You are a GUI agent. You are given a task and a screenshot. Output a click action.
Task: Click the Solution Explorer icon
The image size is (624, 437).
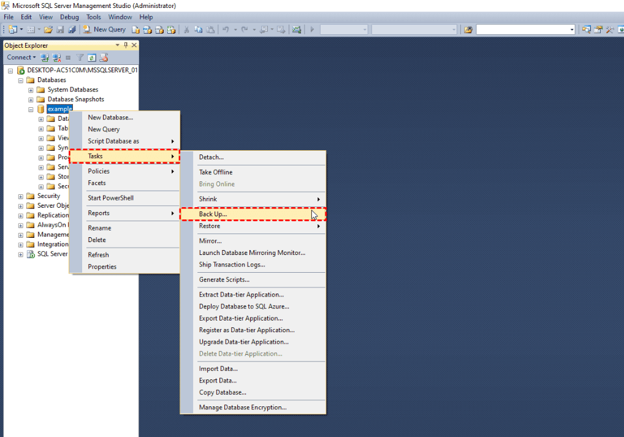coord(586,29)
